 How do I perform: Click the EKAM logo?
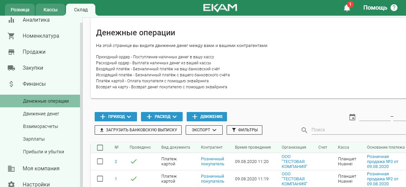click(x=220, y=8)
